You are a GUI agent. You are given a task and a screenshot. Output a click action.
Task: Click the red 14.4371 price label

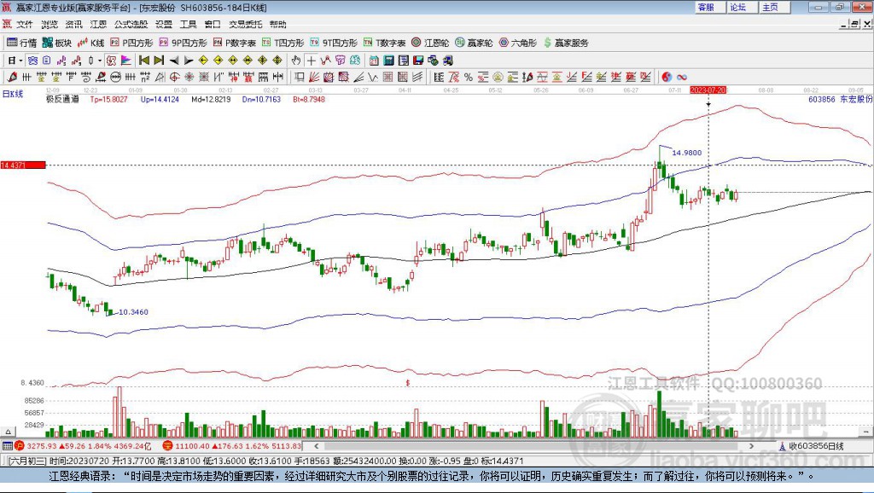point(23,165)
